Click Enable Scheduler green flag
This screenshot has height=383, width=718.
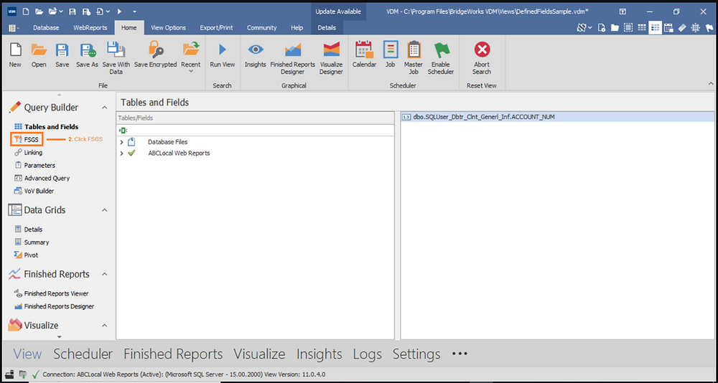pos(441,58)
